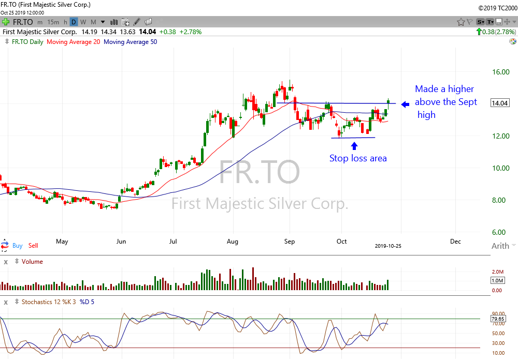Screen dimensions: 518x362
Task: Click the four-arrow move window icon
Action: 507,22
